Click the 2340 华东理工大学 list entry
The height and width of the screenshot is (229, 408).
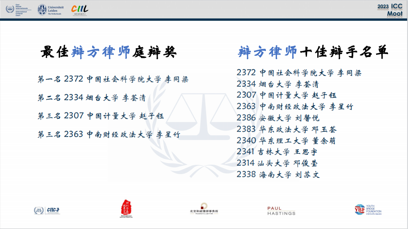tap(286, 141)
